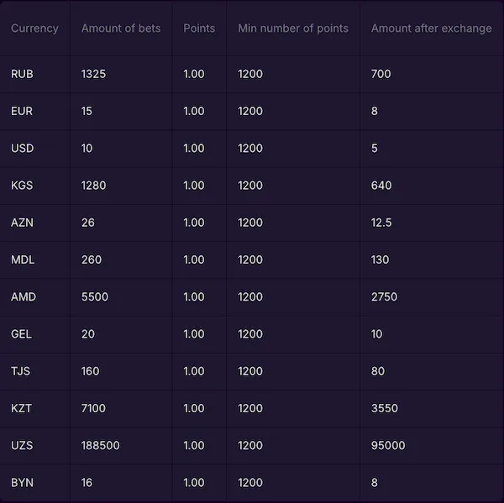Click the GEL currency cell
504x503 pixels.
pyautogui.click(x=22, y=334)
